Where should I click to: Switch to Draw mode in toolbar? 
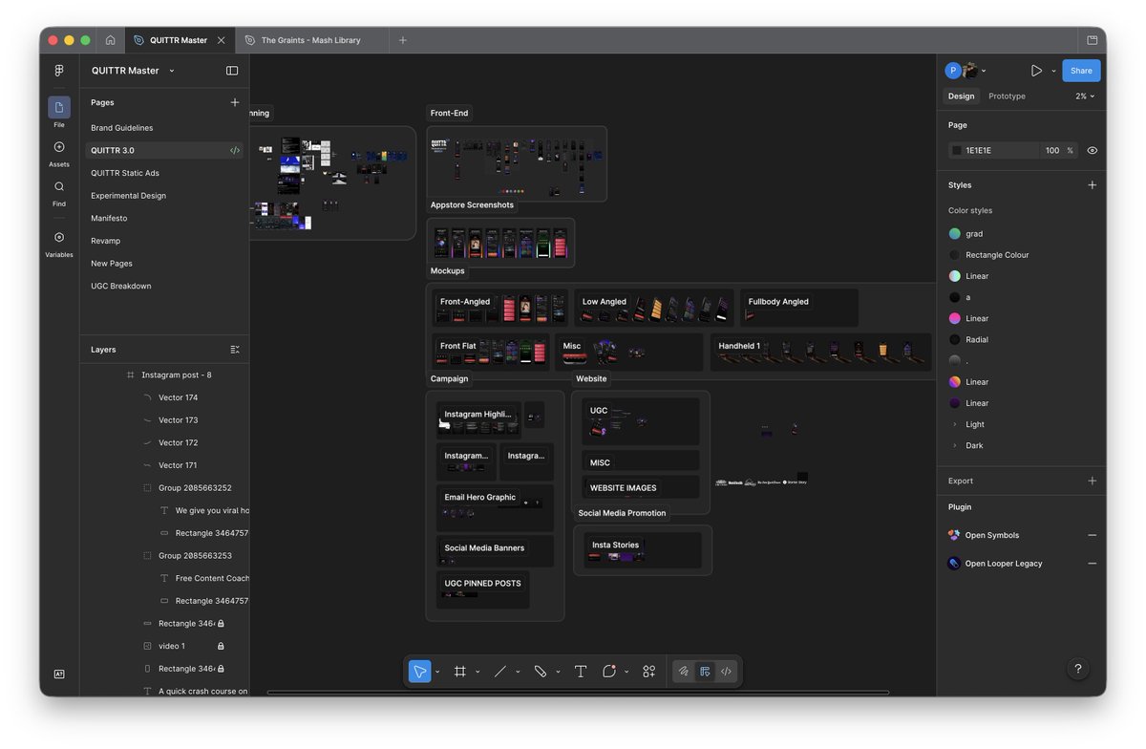click(x=684, y=672)
